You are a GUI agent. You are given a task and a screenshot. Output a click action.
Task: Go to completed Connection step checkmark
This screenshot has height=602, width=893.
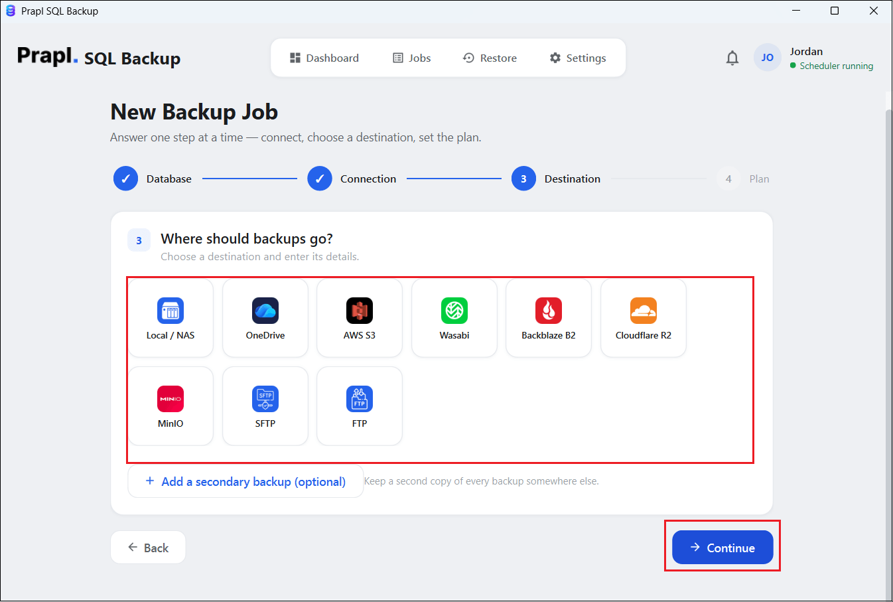click(320, 179)
